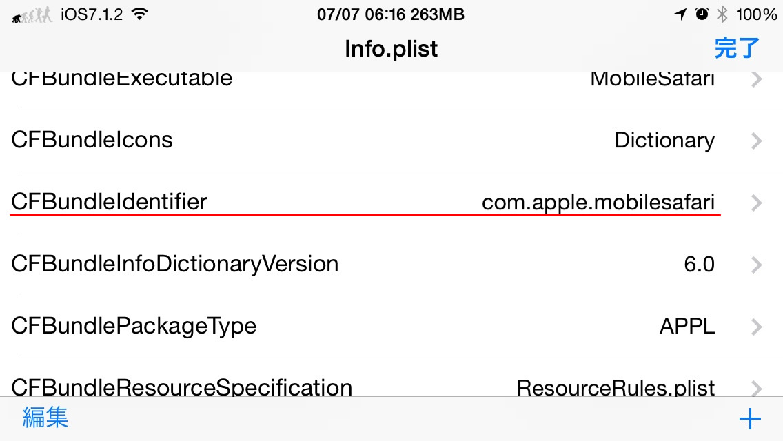Tap the Info.plist navigation title
783x441 pixels.
(391, 49)
